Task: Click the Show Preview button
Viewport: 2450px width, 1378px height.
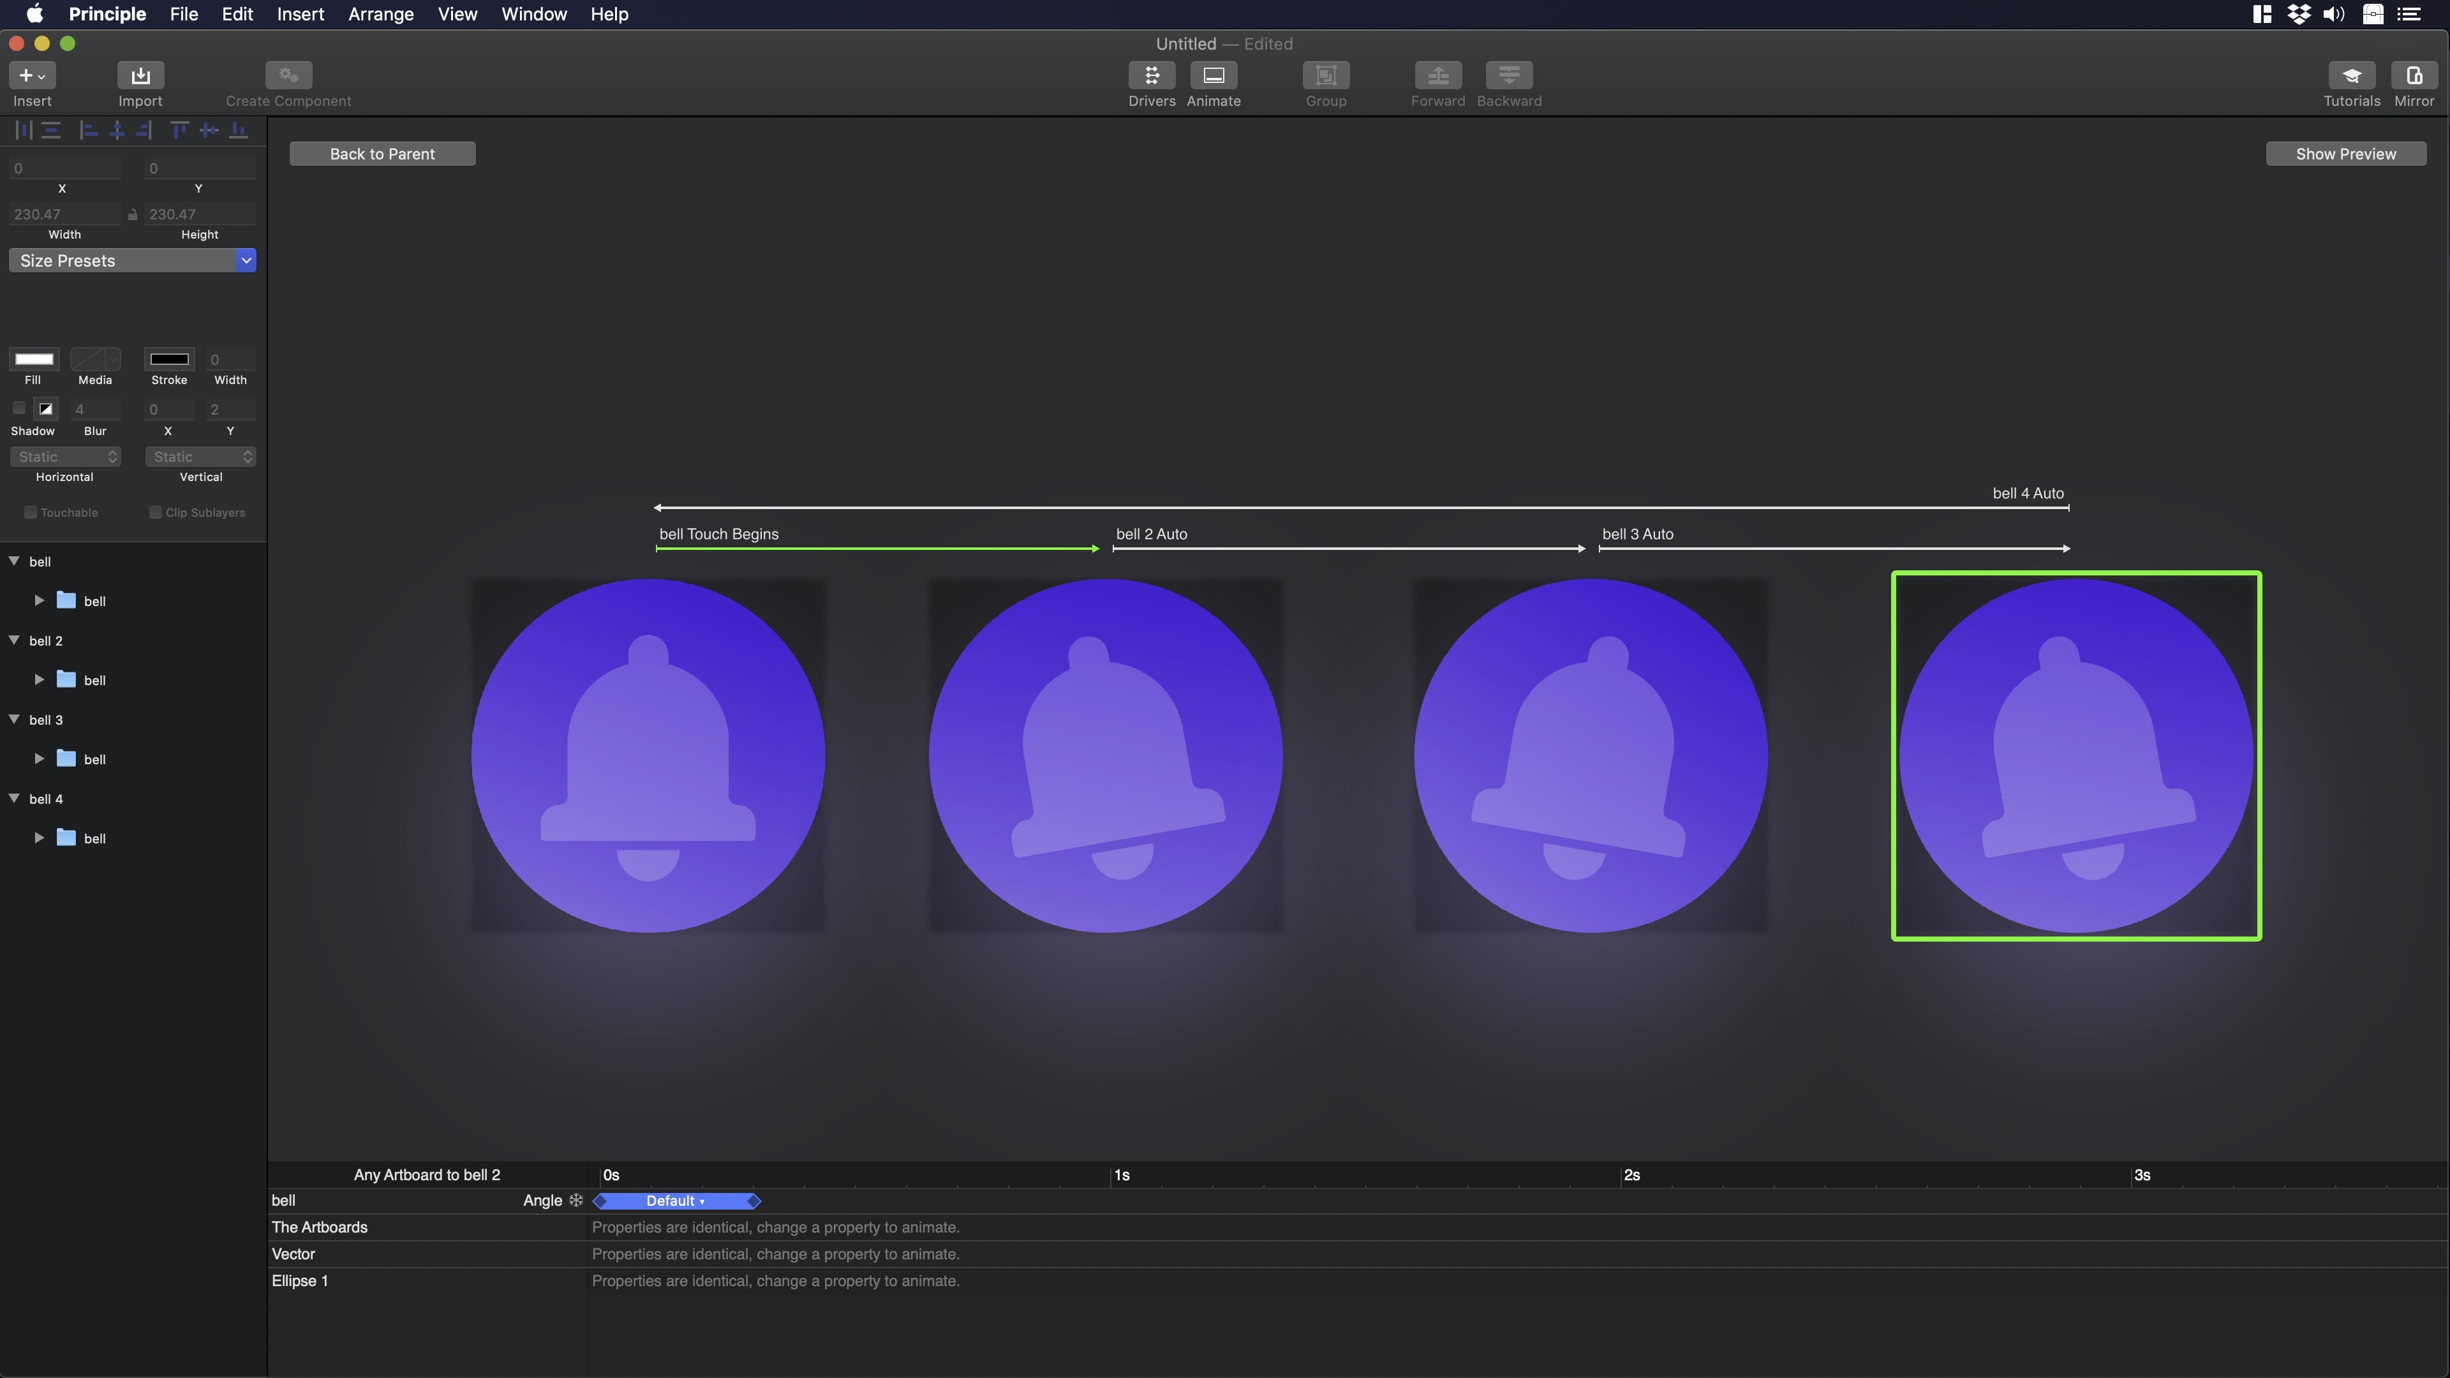Action: pos(2345,153)
